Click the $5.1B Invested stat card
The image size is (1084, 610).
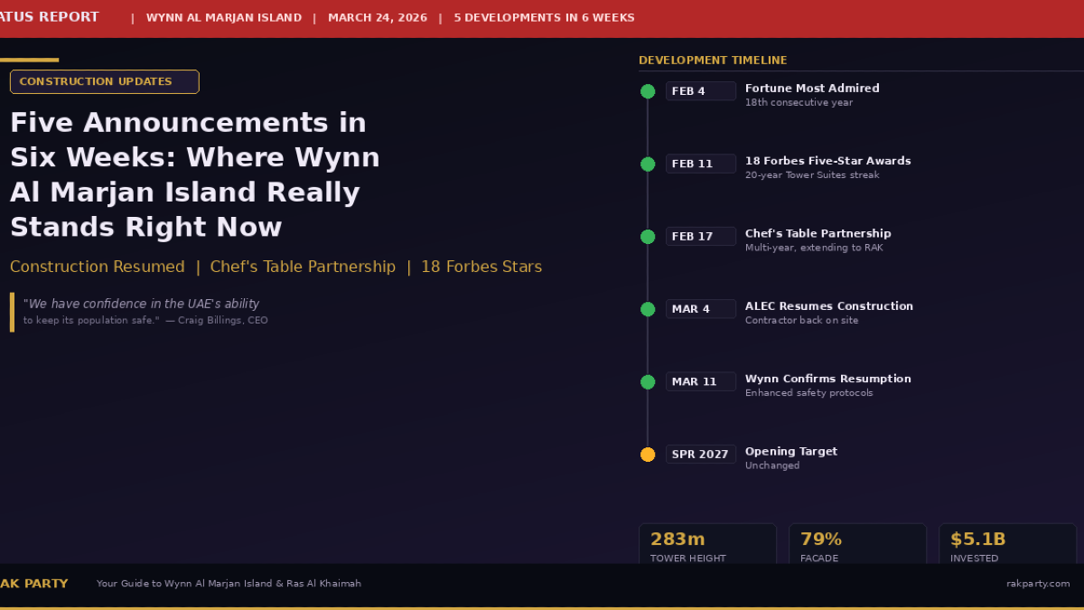click(x=1007, y=545)
